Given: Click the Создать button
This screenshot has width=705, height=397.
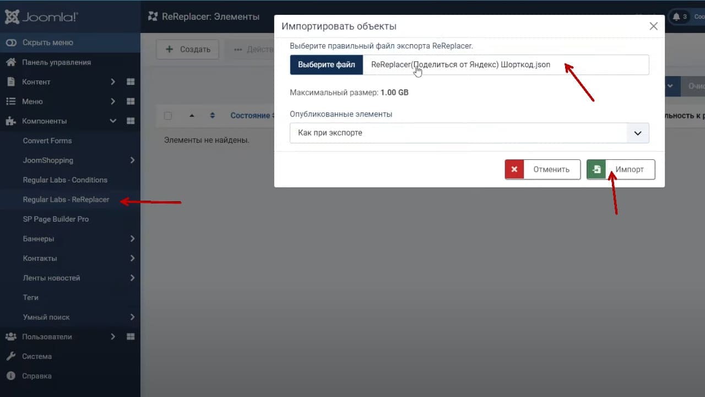Looking at the screenshot, I should tap(188, 49).
